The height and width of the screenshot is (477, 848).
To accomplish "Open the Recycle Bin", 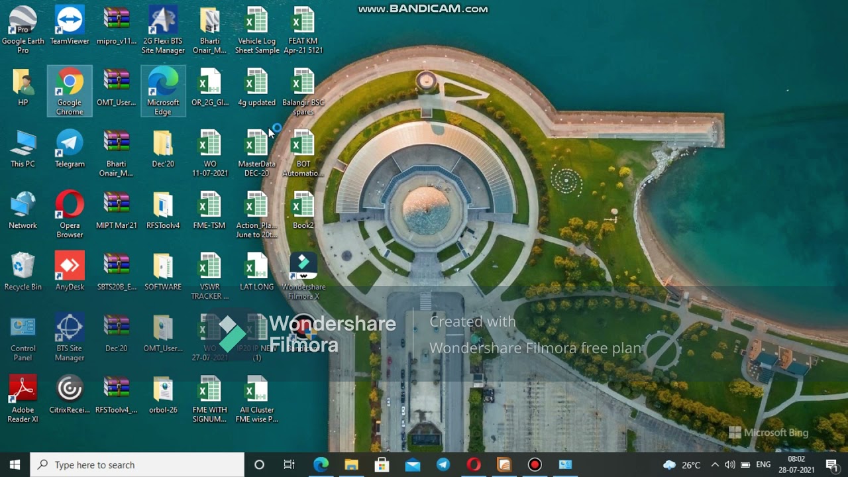I will pos(23,272).
